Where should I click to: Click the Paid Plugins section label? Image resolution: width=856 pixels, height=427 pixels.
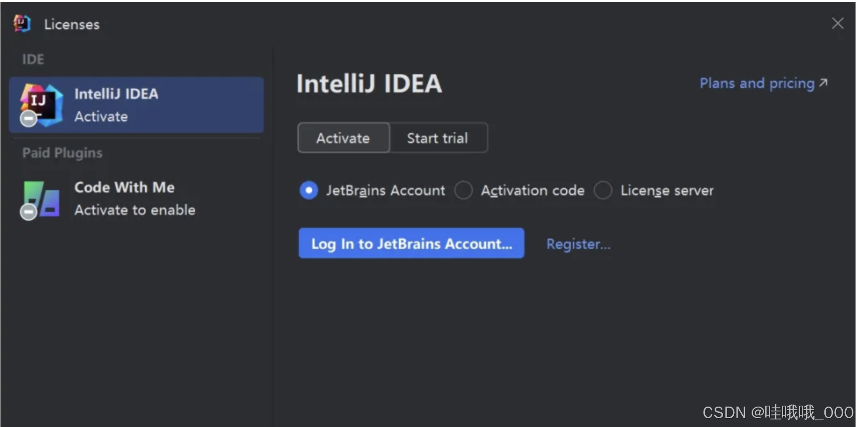pyautogui.click(x=62, y=153)
